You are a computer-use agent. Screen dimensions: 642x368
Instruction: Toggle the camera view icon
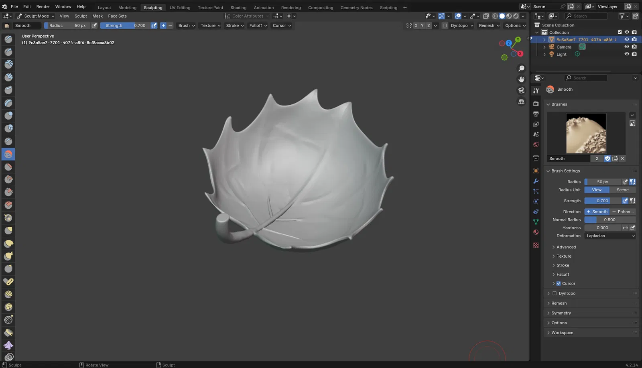pos(521,90)
